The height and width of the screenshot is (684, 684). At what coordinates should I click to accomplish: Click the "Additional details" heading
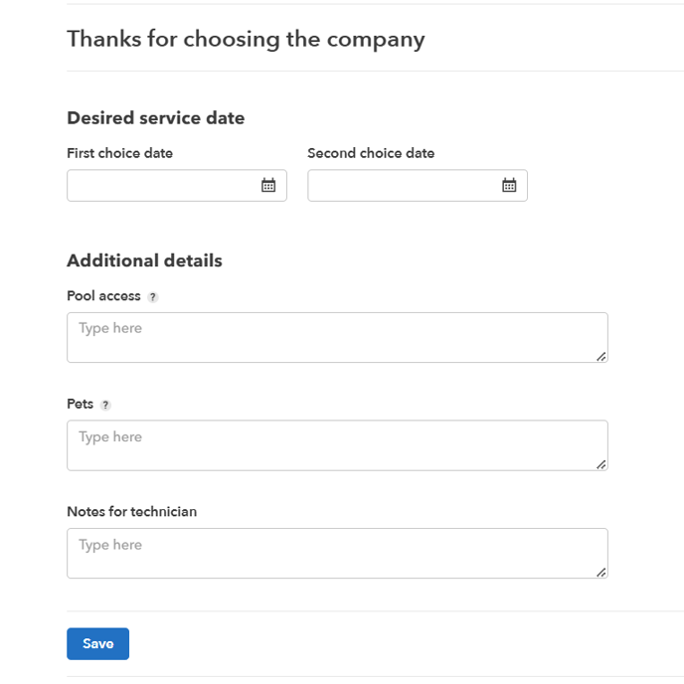point(144,261)
